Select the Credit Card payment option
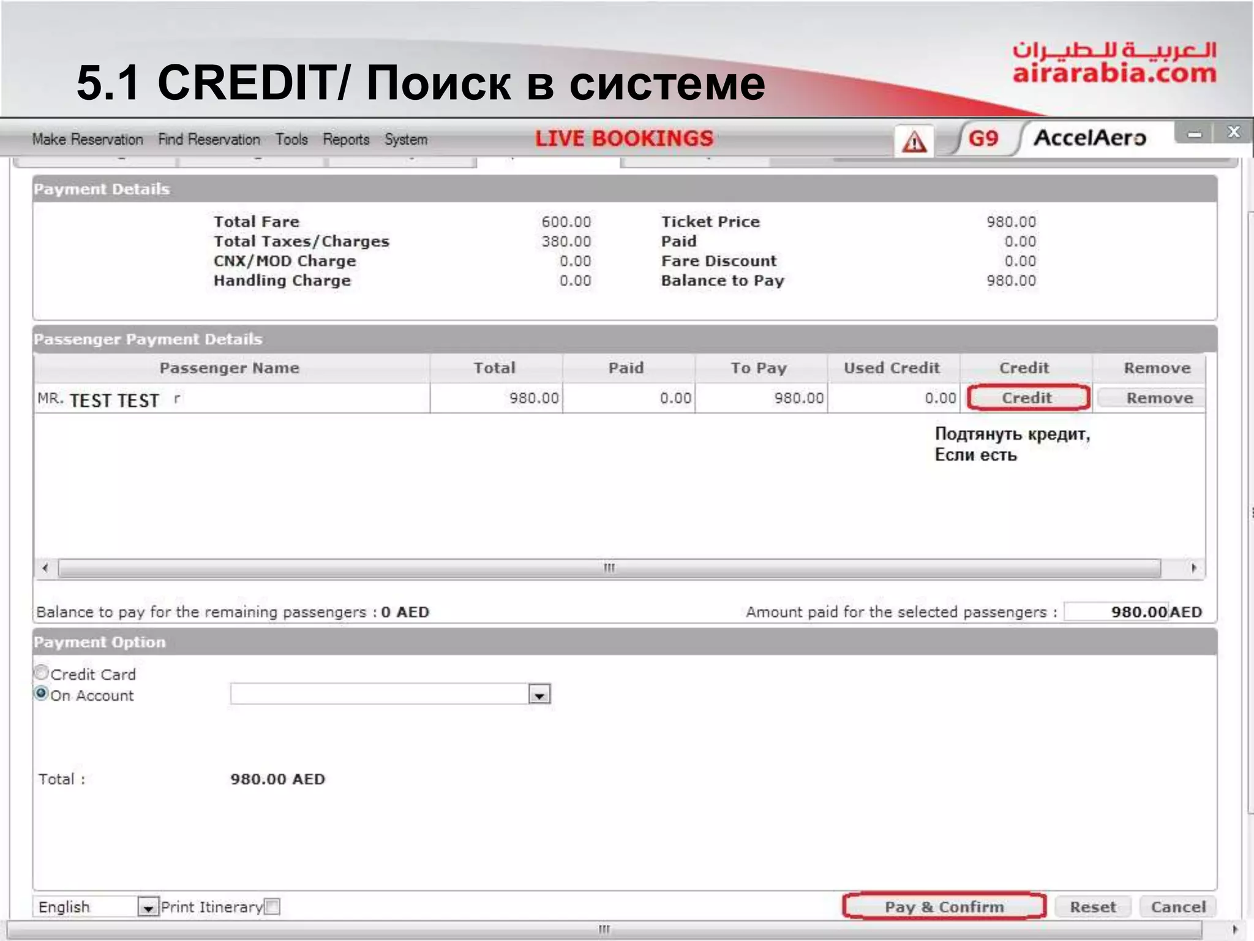Viewport: 1254px width, 941px height. (x=41, y=673)
